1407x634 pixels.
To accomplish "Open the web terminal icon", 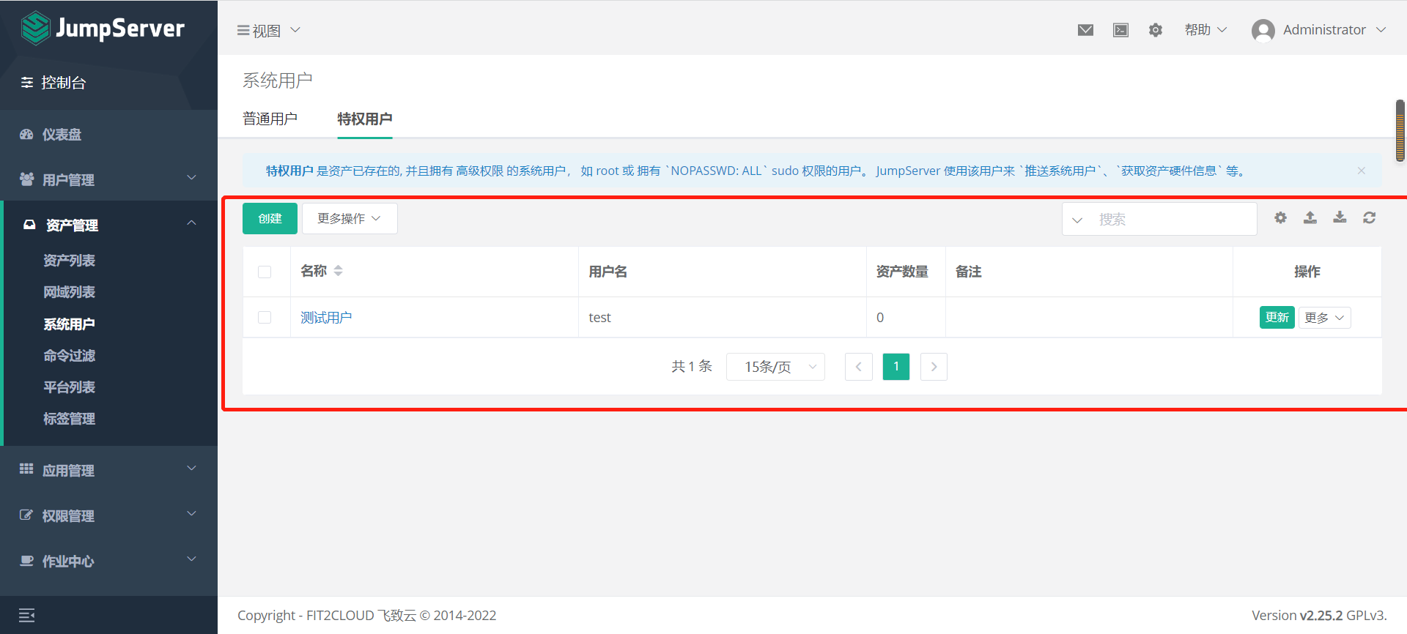I will click(x=1120, y=30).
